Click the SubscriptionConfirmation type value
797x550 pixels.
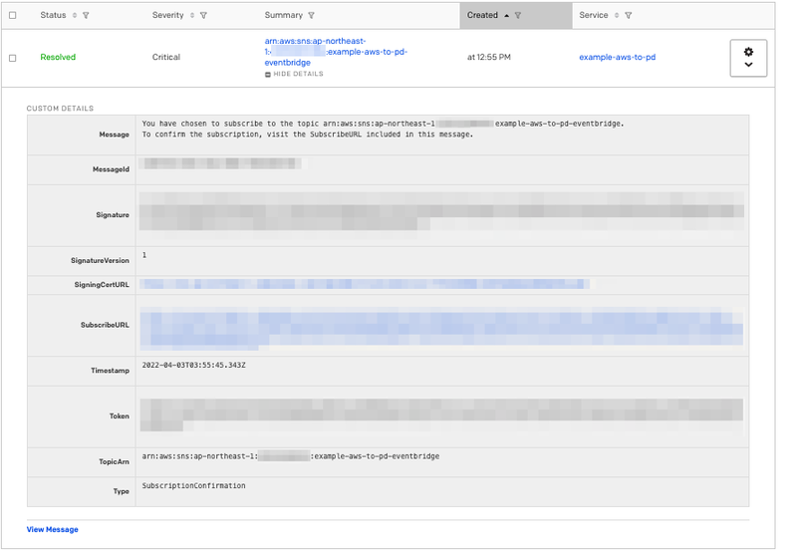[193, 485]
